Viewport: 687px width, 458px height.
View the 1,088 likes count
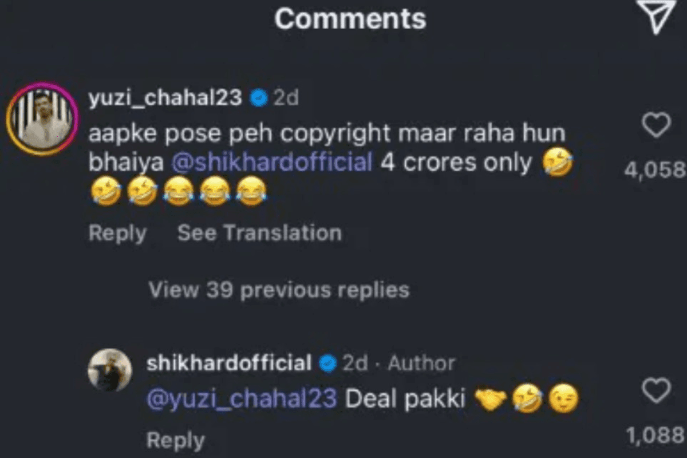[x=655, y=437]
